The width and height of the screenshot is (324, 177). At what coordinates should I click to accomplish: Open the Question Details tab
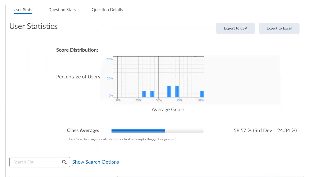coord(107,10)
